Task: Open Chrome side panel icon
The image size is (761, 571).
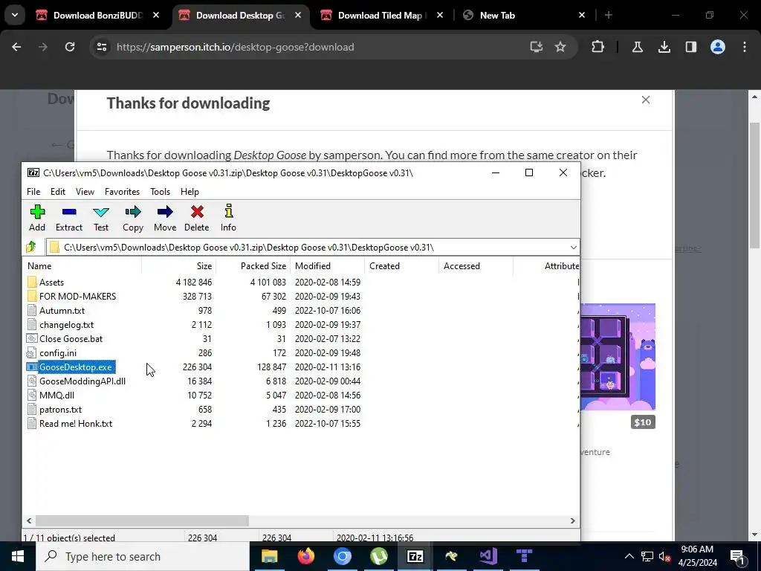Action: pyautogui.click(x=691, y=47)
